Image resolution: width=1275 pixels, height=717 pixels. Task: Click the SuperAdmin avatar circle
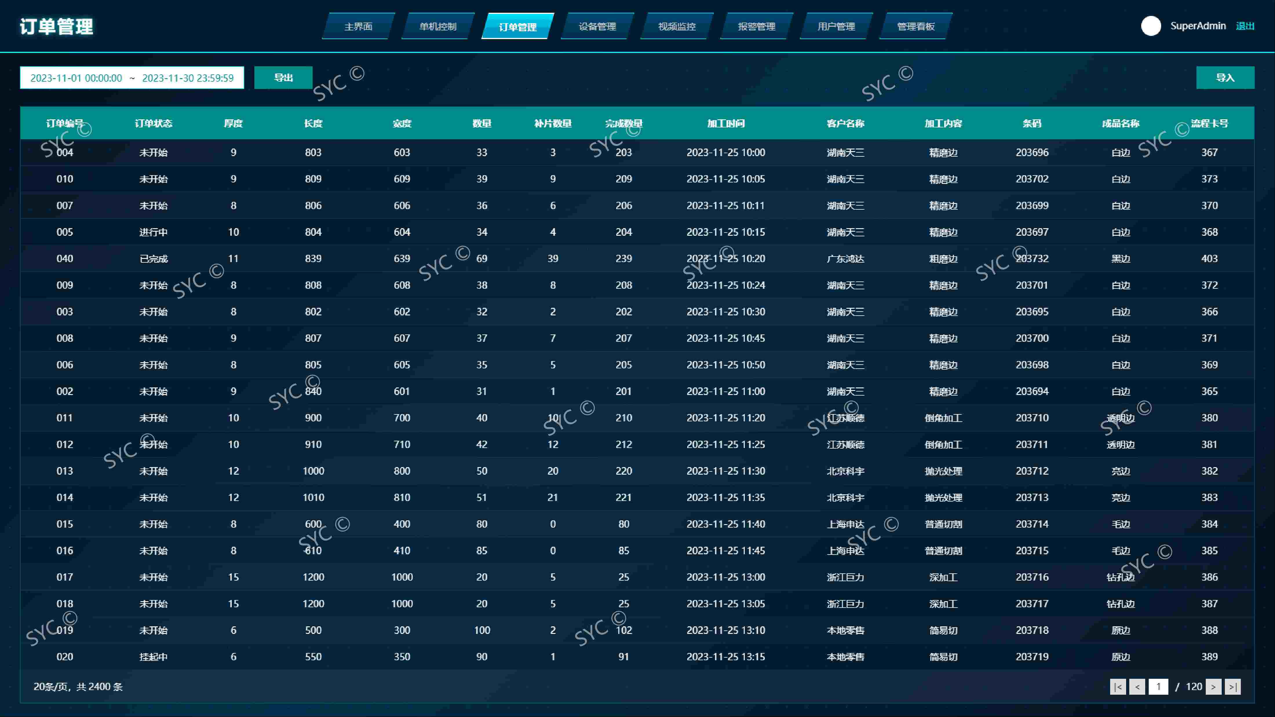pyautogui.click(x=1151, y=26)
